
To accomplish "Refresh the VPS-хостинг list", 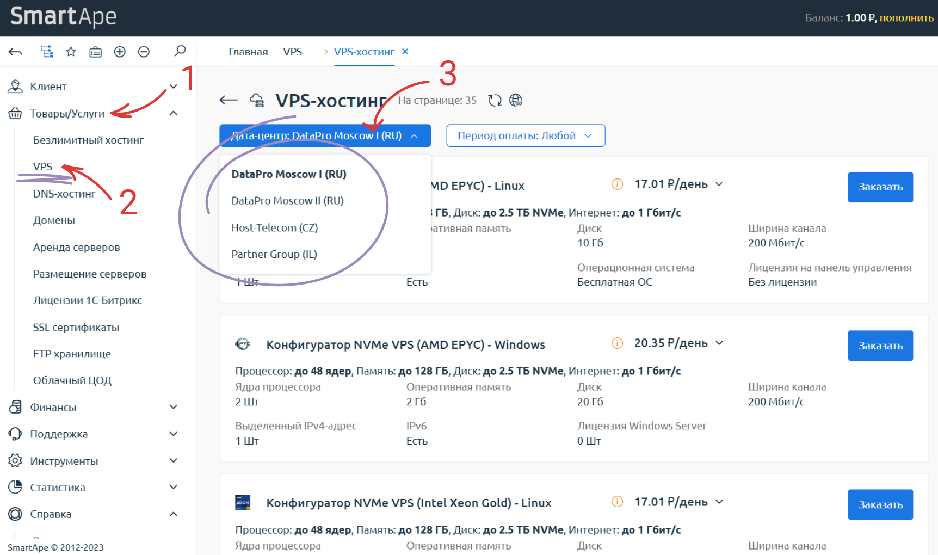I will (x=495, y=100).
